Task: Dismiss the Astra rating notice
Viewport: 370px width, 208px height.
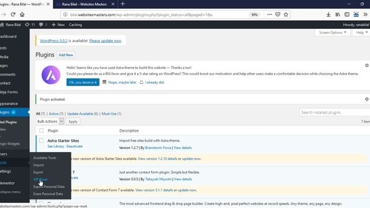Action: 367,65
